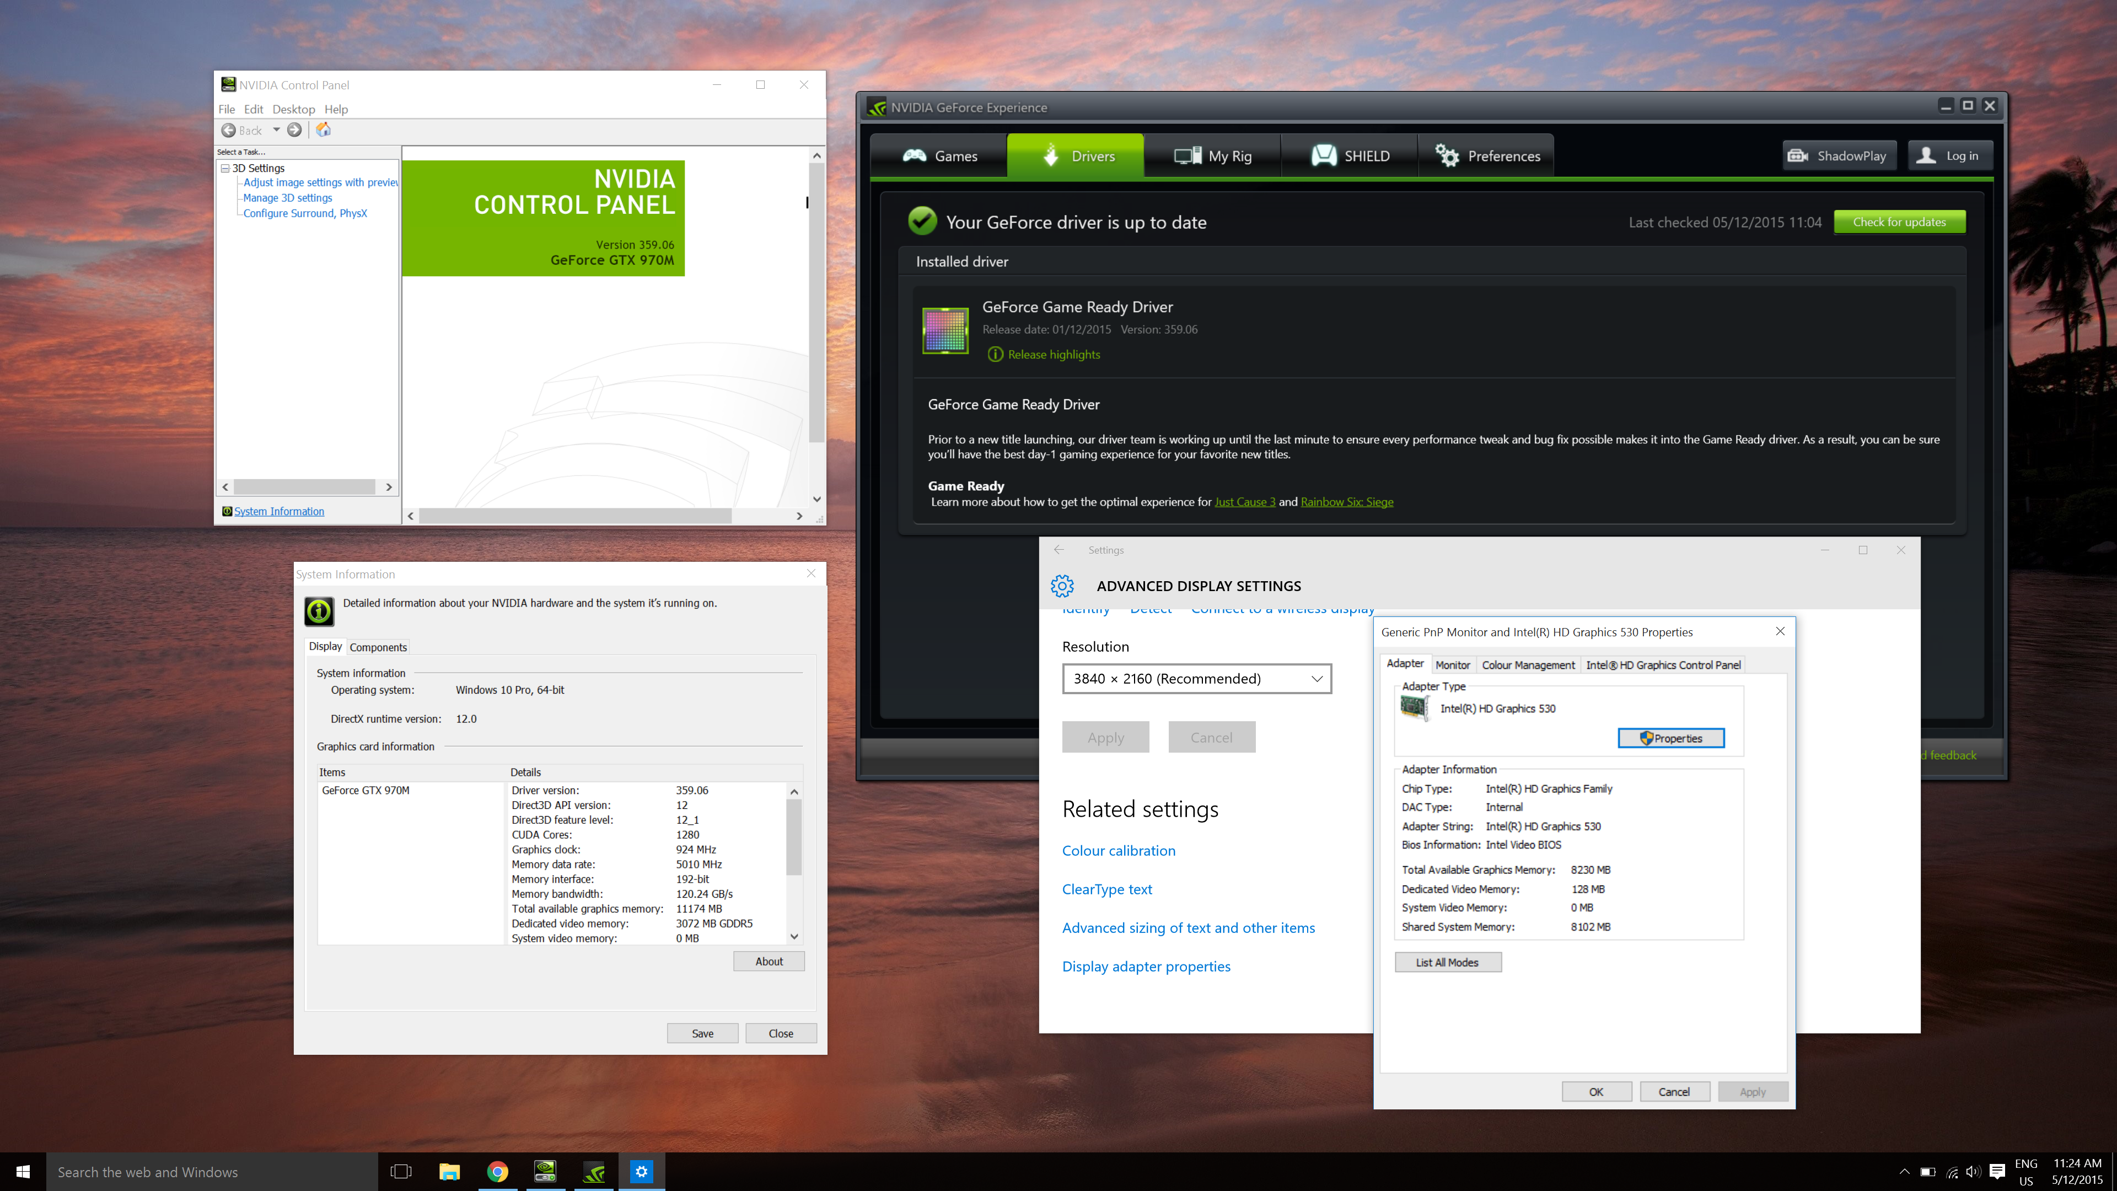Click volume speaker icon in system tray
The height and width of the screenshot is (1191, 2117).
tap(1973, 1171)
